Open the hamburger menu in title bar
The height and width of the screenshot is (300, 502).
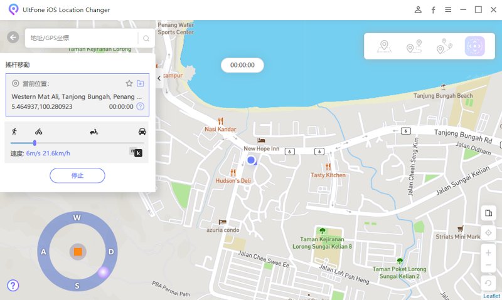tap(448, 10)
